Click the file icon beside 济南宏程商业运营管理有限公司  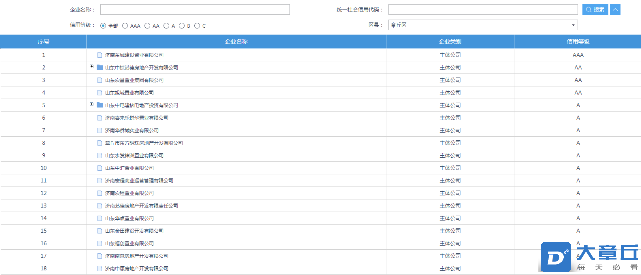(100, 181)
